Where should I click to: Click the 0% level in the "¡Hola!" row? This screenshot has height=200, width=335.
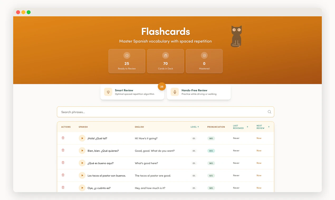click(x=194, y=138)
